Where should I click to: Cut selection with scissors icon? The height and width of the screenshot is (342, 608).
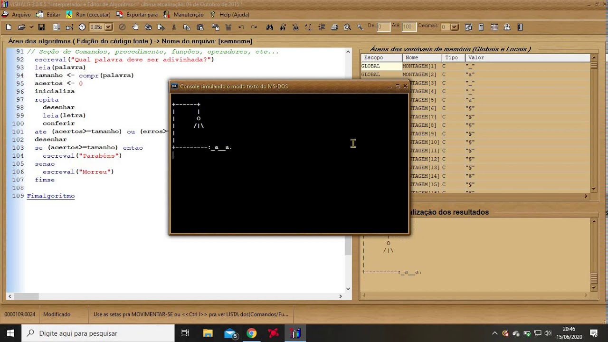[174, 27]
